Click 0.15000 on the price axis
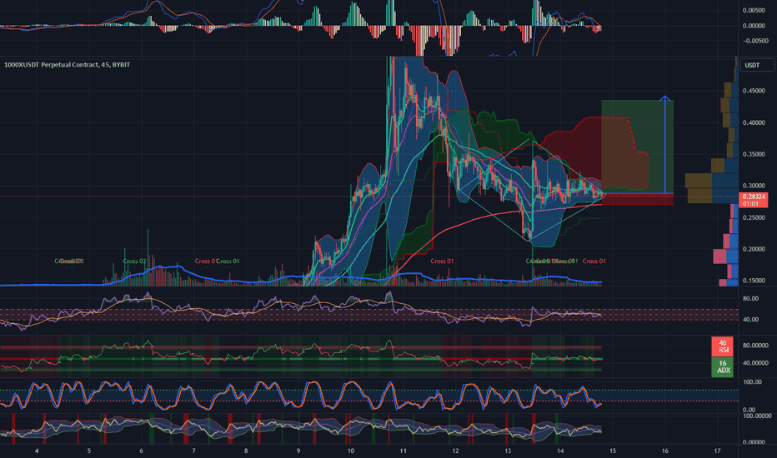This screenshot has height=458, width=777. [x=754, y=281]
